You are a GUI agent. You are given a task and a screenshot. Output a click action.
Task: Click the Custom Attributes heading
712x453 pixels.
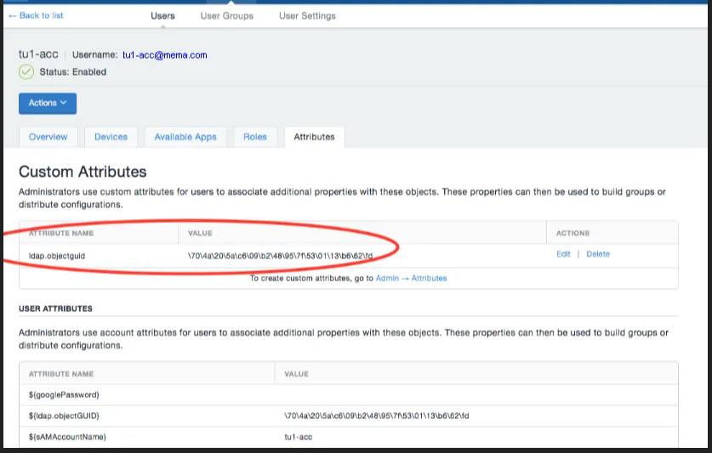83,172
